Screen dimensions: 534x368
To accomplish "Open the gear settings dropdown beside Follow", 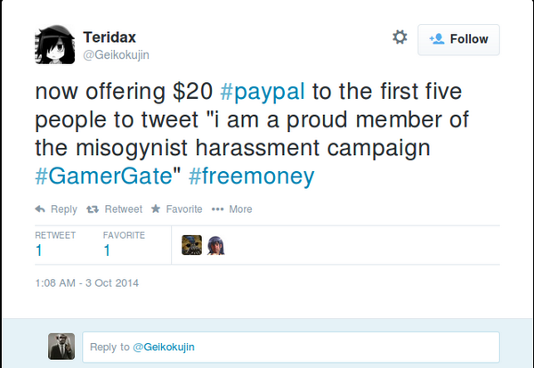I will [x=400, y=37].
